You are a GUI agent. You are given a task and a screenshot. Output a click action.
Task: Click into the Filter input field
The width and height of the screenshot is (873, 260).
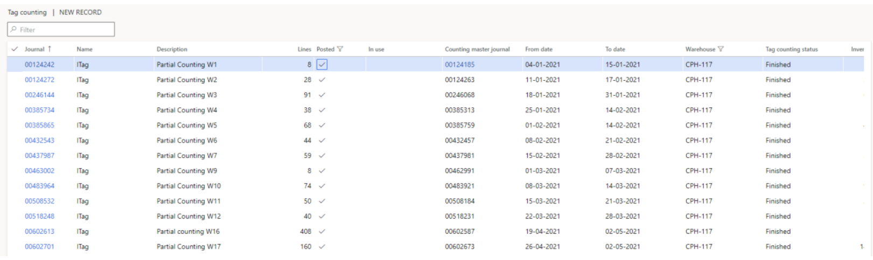point(65,30)
